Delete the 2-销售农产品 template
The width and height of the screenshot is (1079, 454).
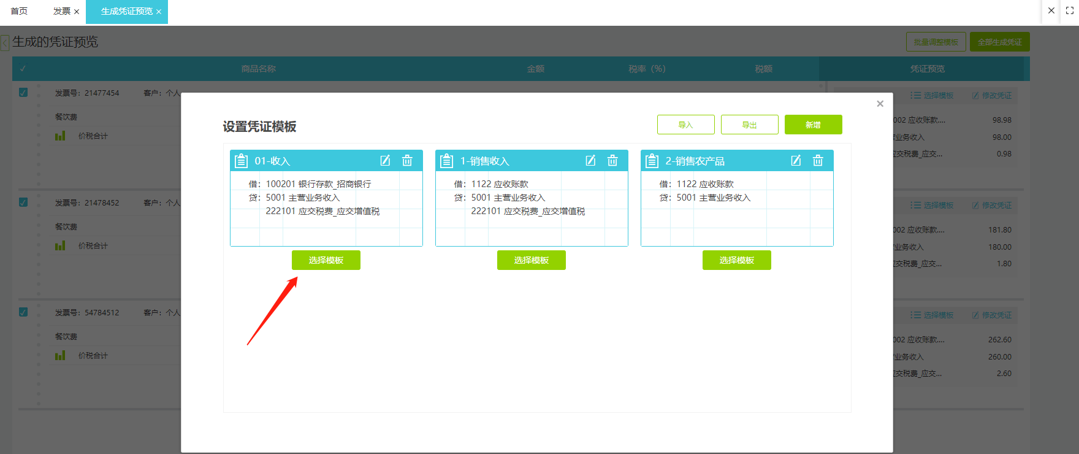click(x=818, y=161)
